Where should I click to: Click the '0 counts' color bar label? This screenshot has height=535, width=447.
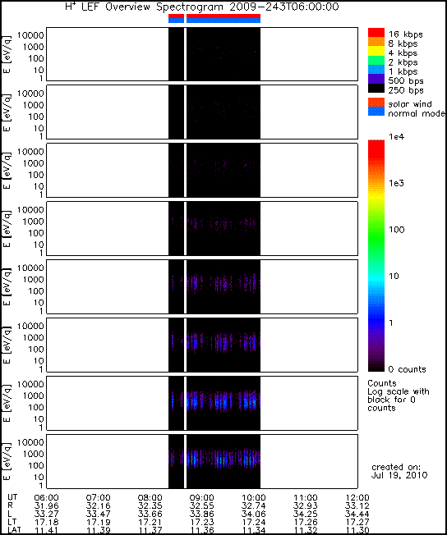pyautogui.click(x=407, y=369)
